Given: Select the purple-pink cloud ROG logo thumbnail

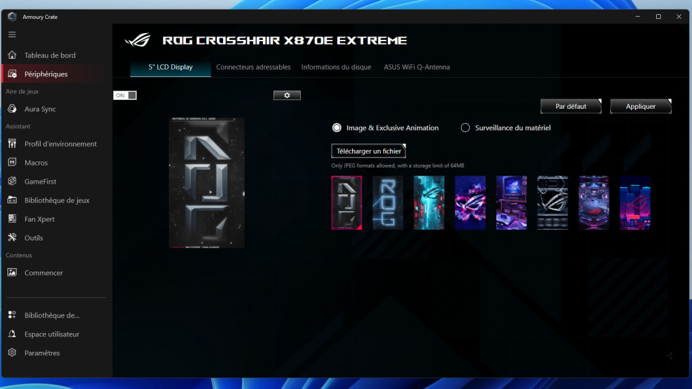Looking at the screenshot, I should (x=470, y=203).
